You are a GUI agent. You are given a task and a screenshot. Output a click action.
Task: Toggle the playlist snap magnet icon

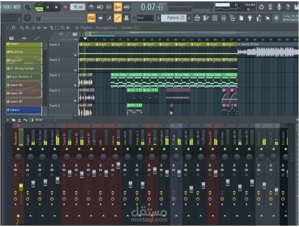(x=13, y=28)
